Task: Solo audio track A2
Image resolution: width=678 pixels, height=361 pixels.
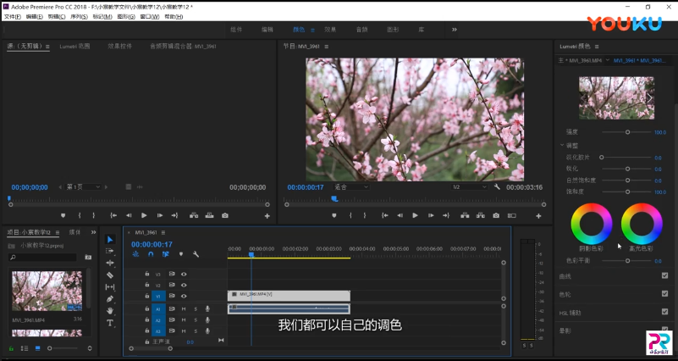Action: [196, 319]
